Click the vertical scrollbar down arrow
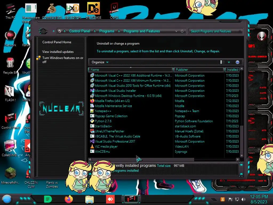This screenshot has height=205, width=273. coord(242,155)
